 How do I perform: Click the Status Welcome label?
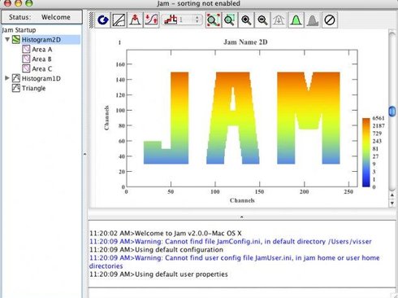point(41,17)
